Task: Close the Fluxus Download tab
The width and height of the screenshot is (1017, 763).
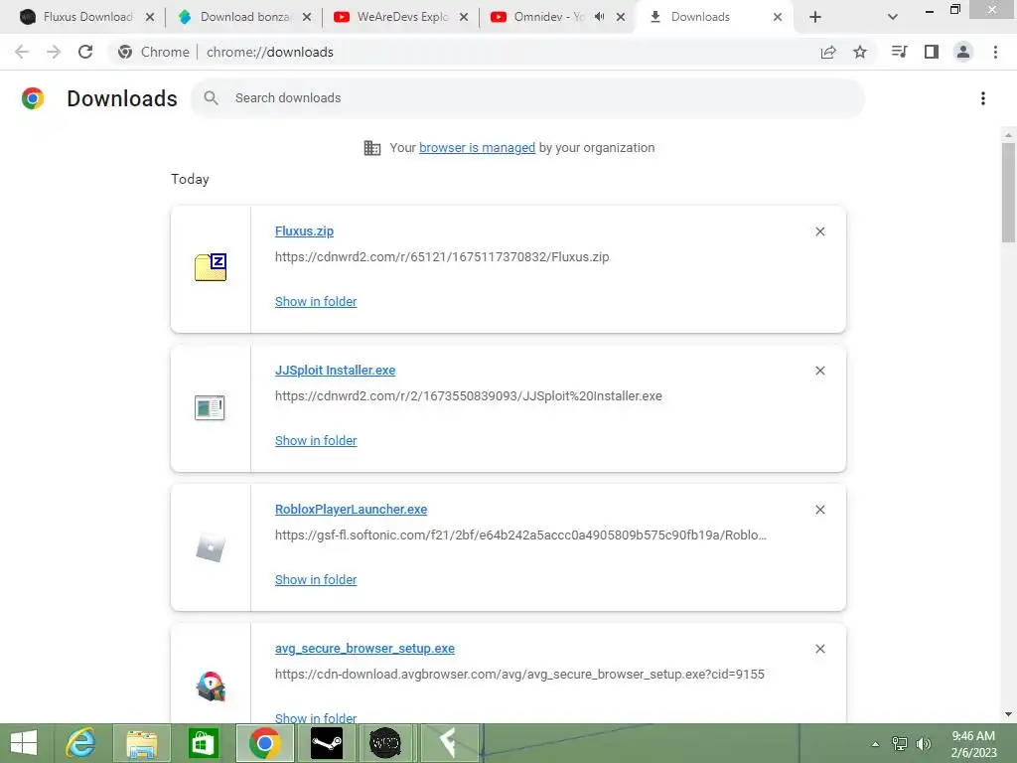Action: (150, 17)
